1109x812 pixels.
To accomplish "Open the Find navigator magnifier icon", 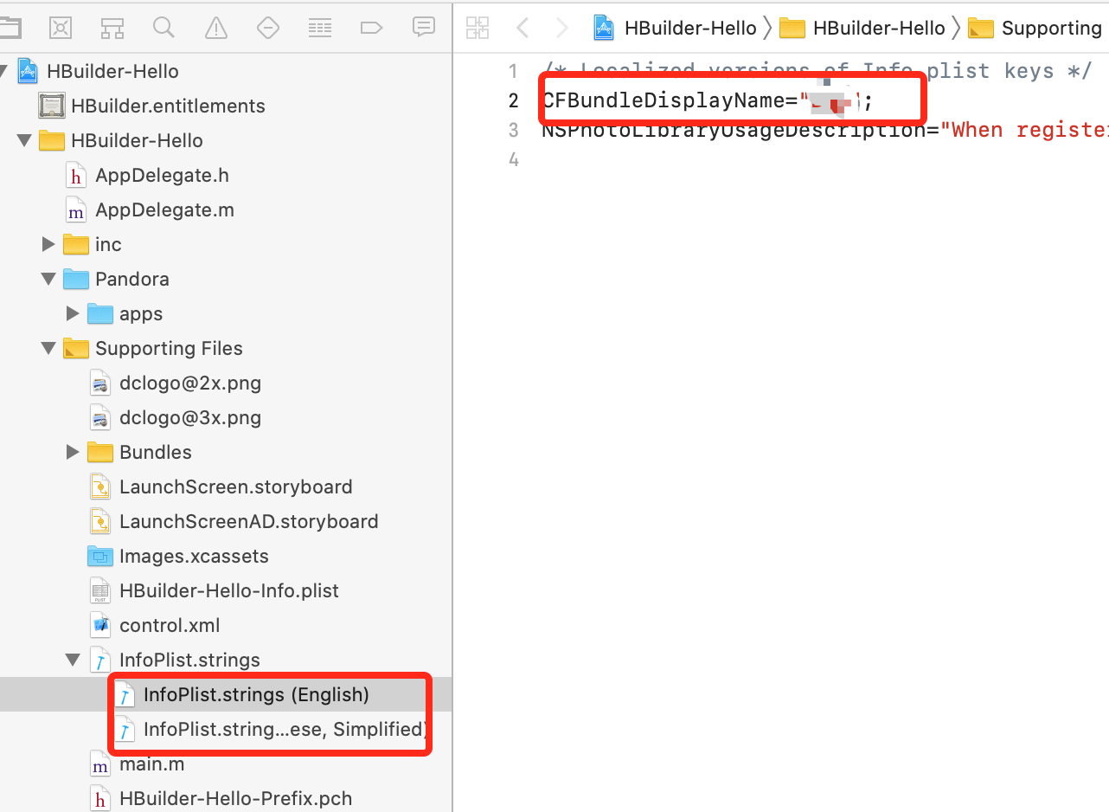I will click(x=163, y=28).
